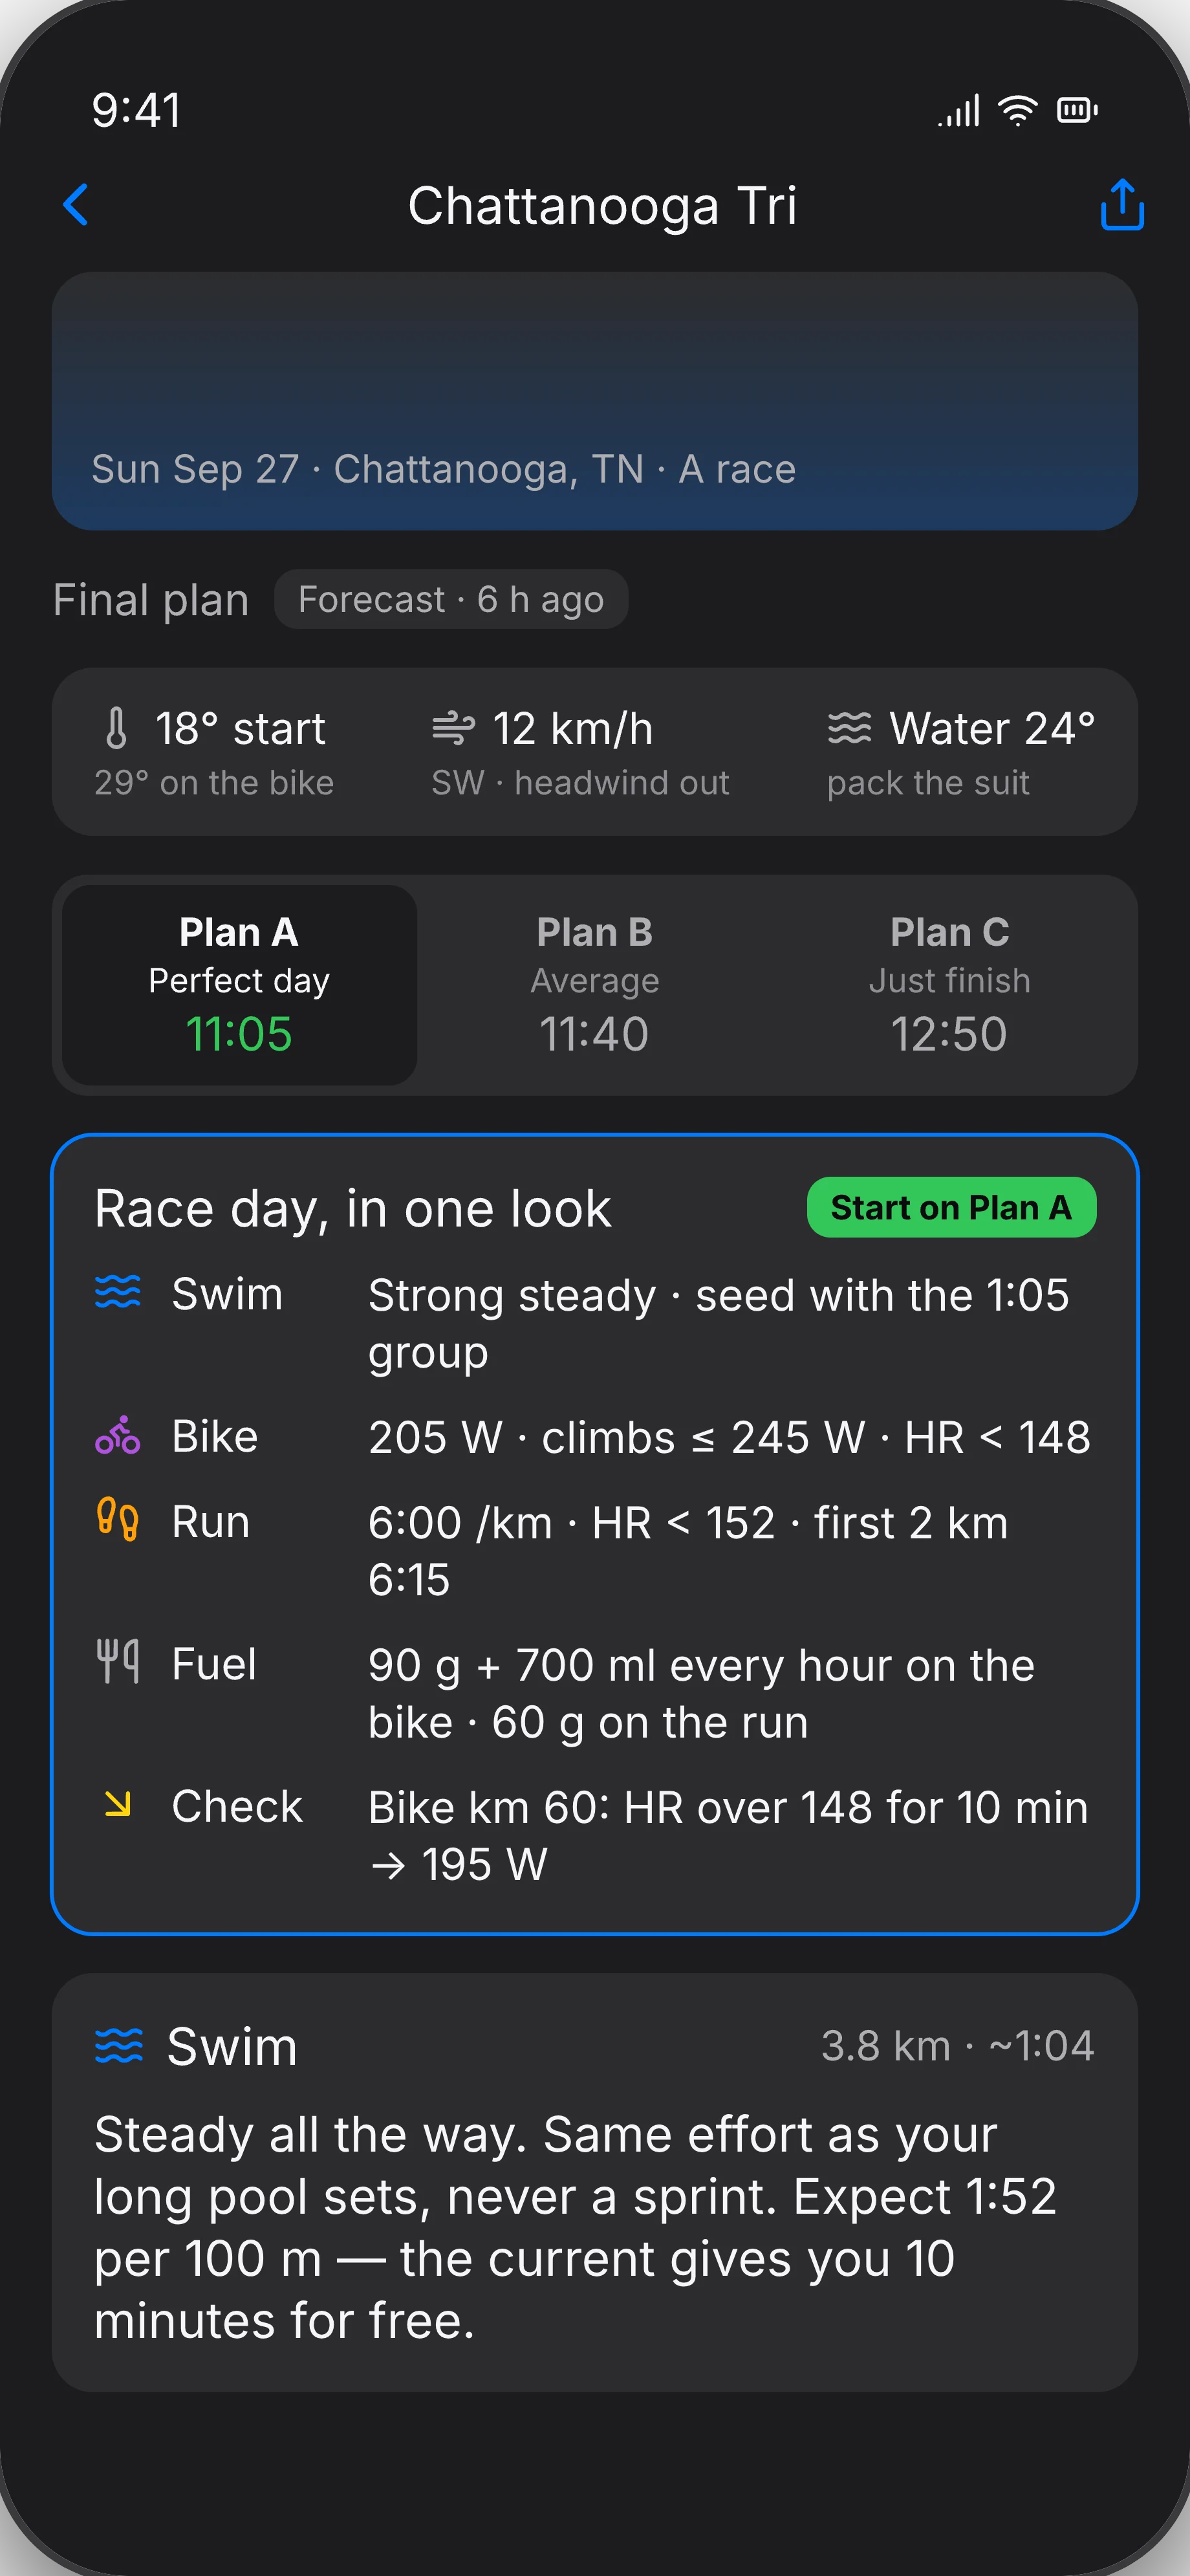This screenshot has height=2576, width=1190.
Task: Tap the Forecast 6 h ago chip
Action: pyautogui.click(x=451, y=599)
